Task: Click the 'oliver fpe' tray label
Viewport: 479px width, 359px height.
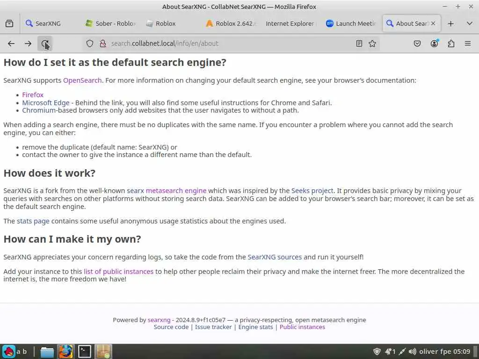Action: click(x=435, y=352)
